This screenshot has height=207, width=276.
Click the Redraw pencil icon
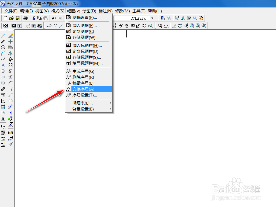(174, 26)
